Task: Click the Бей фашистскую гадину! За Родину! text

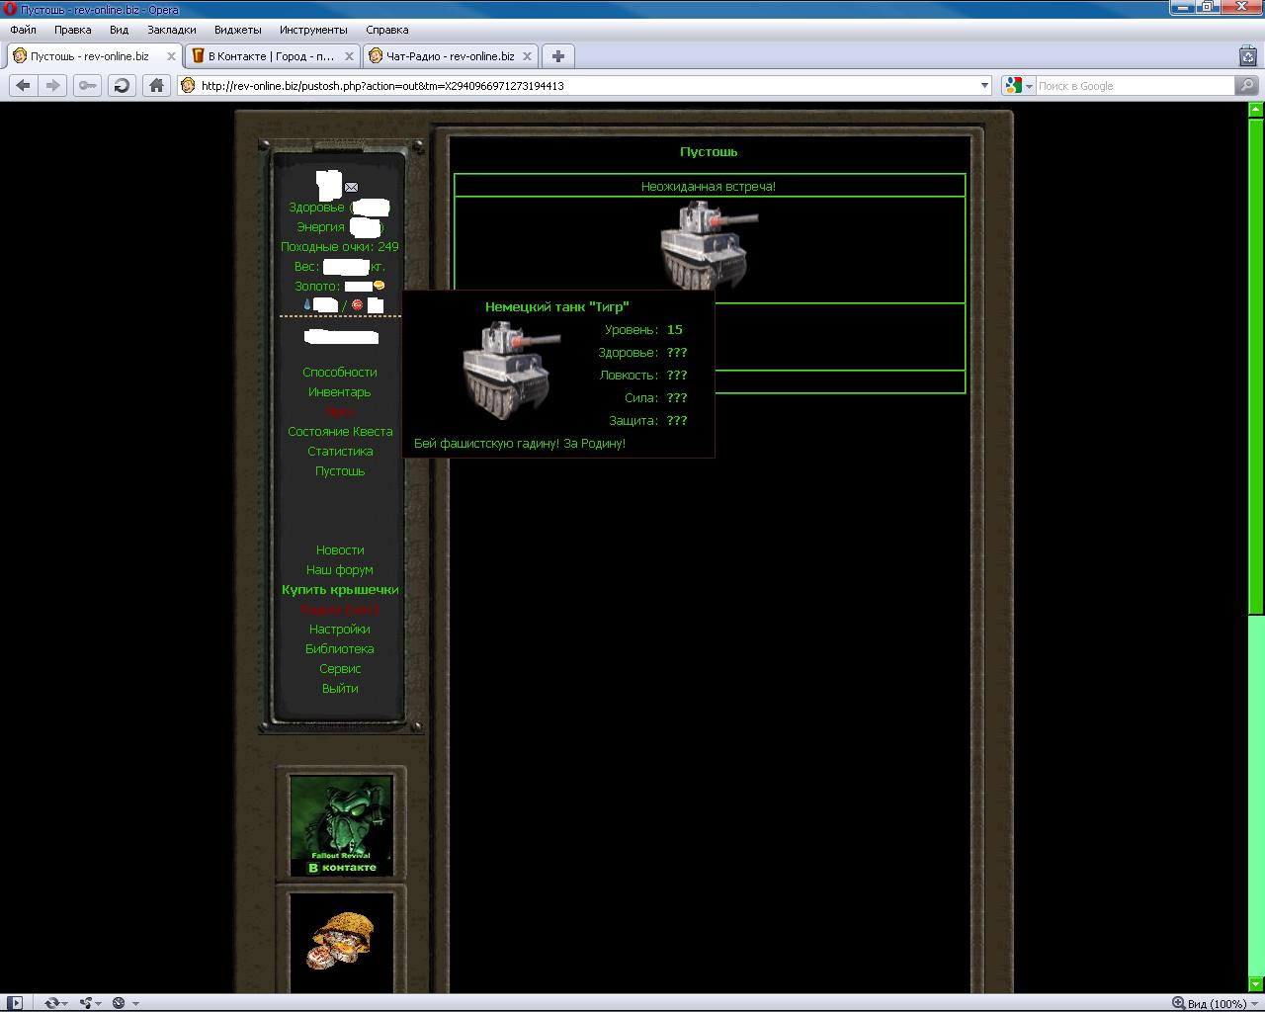Action: [x=520, y=444]
